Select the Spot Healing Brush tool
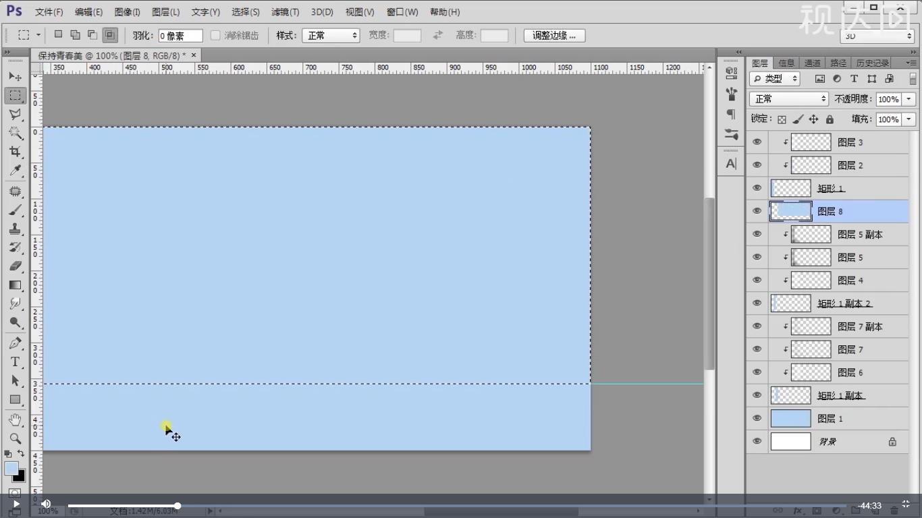 point(15,192)
